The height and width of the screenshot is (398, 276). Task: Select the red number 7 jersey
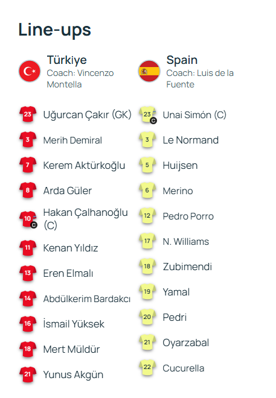point(28,165)
